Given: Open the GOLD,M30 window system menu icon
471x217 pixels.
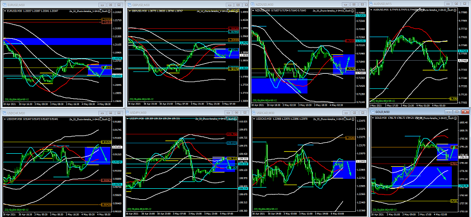Looking at the screenshot, I should (x=373, y=111).
